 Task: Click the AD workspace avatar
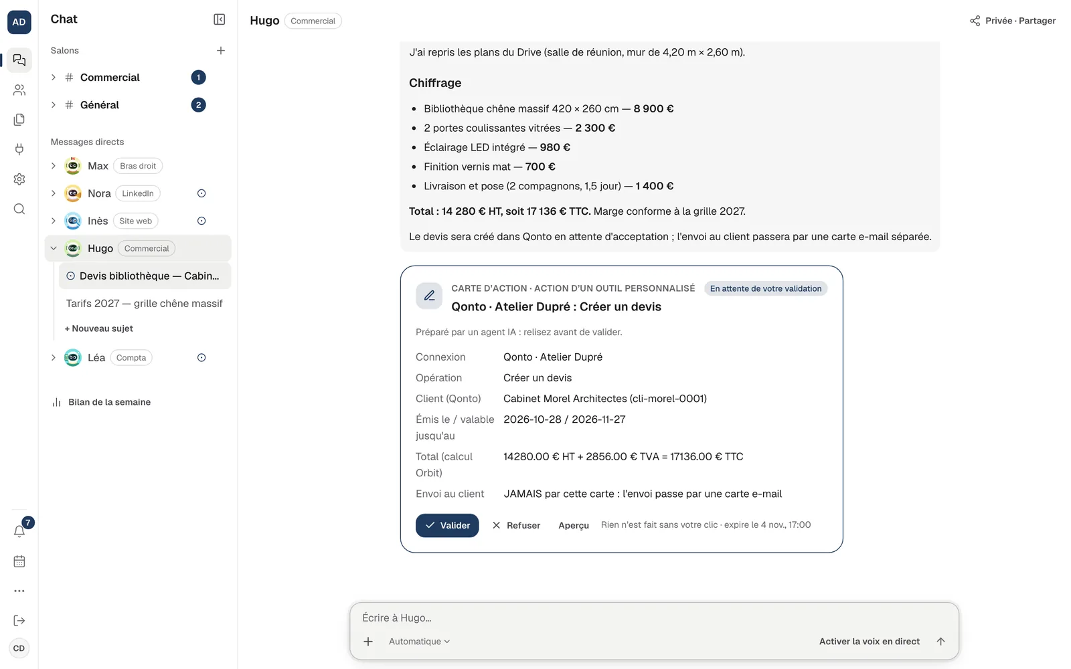19,22
